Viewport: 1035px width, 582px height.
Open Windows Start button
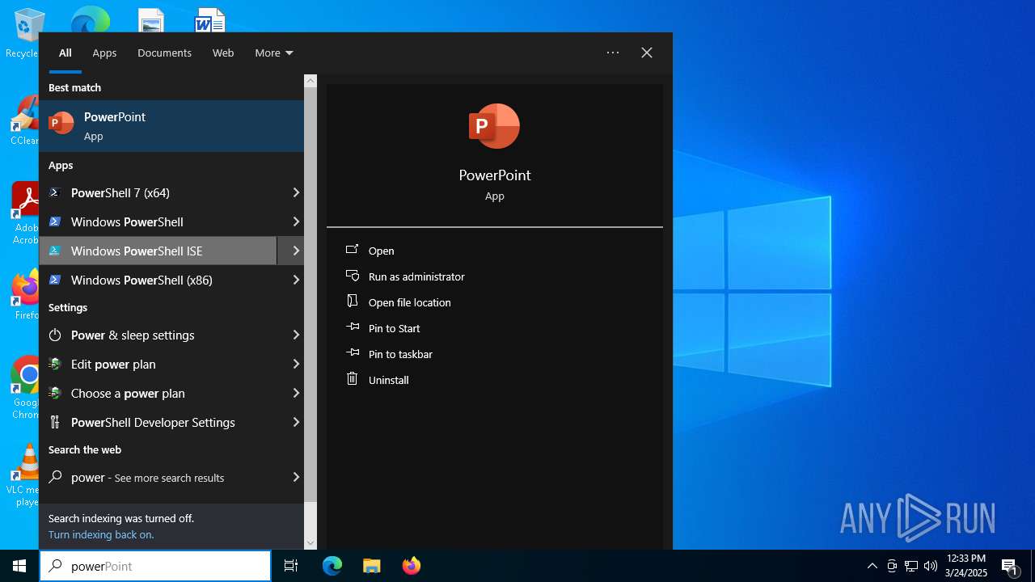19,566
